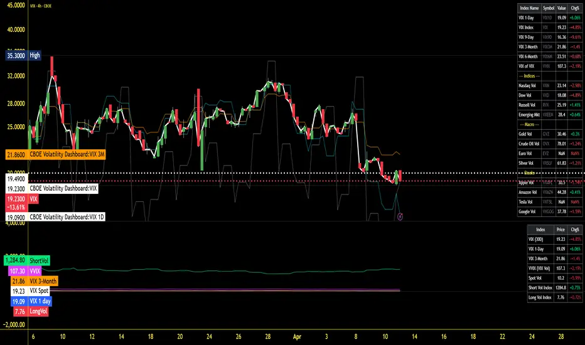Screen dimensions: 585x345
Task: Click the green 'ShortVol' indicator label
Action: pos(39,260)
